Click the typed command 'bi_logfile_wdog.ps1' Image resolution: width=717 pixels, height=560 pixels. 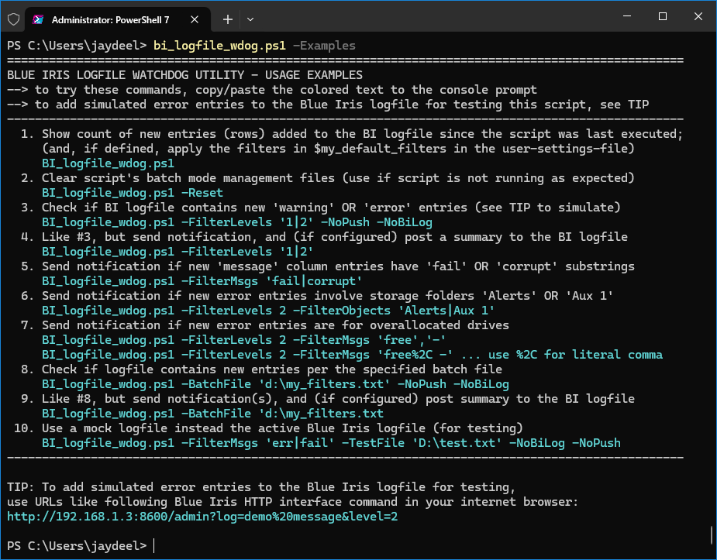(219, 46)
